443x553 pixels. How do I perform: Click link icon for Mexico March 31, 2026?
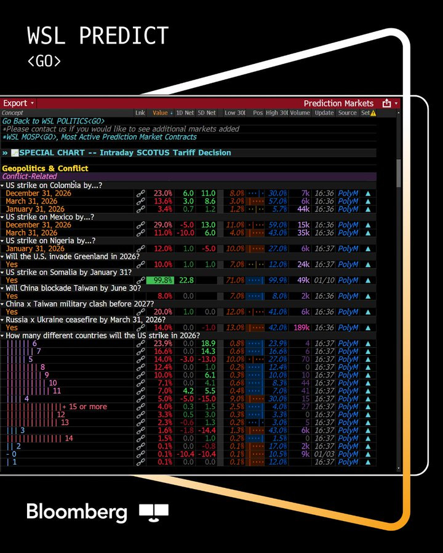click(141, 233)
